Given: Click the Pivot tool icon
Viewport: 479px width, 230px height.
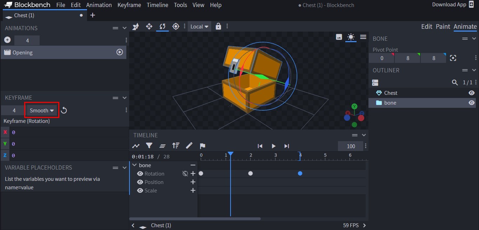Looking at the screenshot, I should click(x=176, y=26).
